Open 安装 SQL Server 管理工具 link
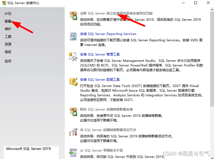 tap(100, 54)
